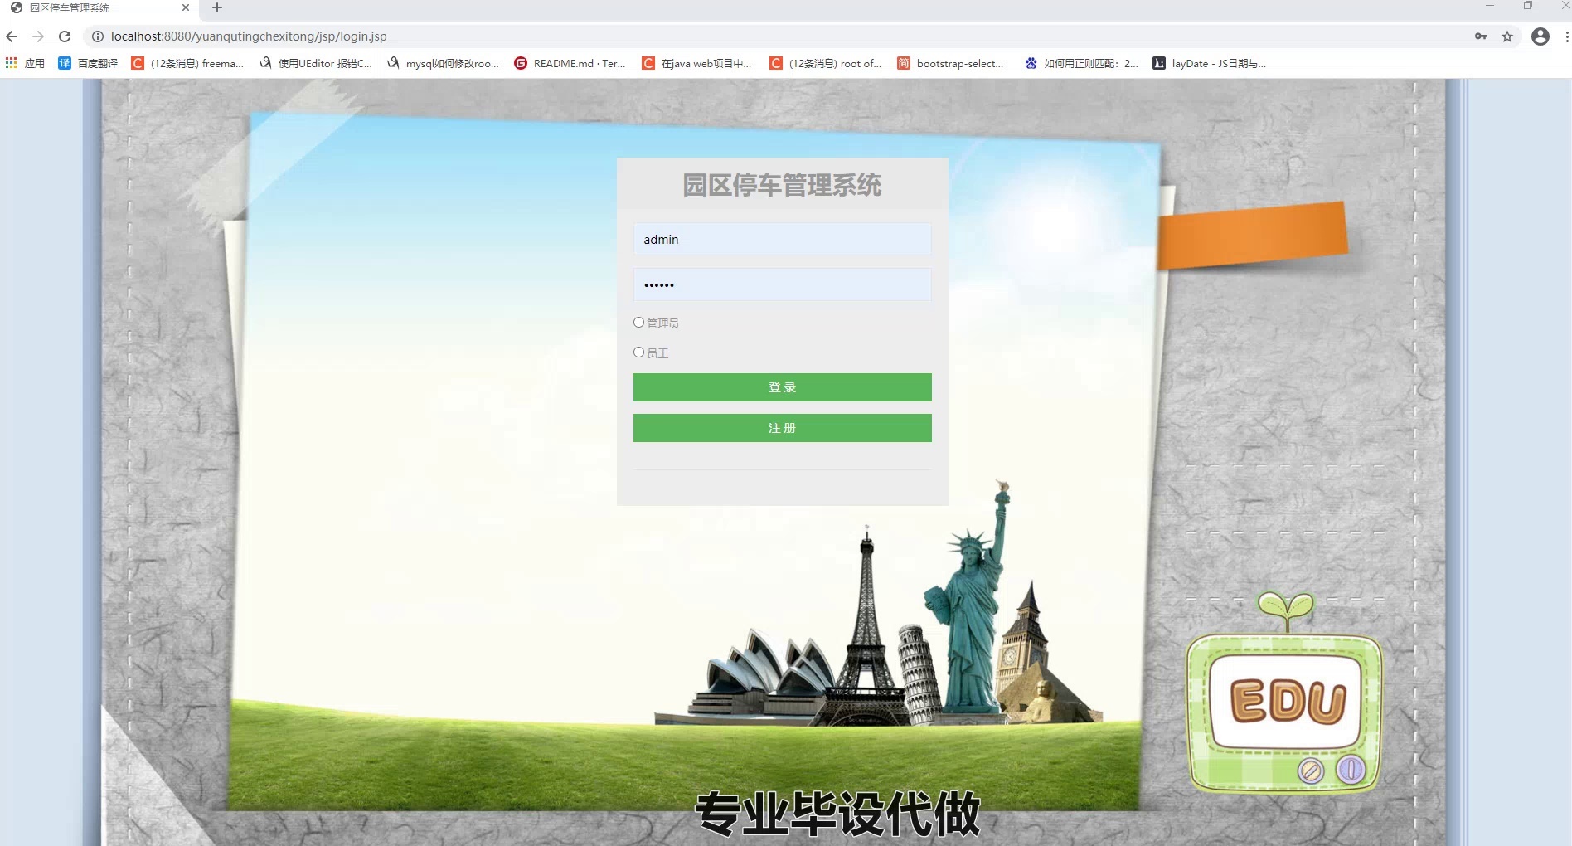
Task: Open the layDate - JS日期 bookmark
Action: (1210, 63)
